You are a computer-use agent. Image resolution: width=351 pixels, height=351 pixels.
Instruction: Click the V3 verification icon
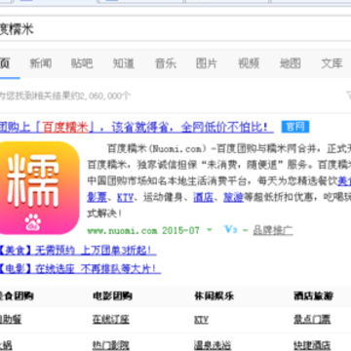(x=231, y=229)
